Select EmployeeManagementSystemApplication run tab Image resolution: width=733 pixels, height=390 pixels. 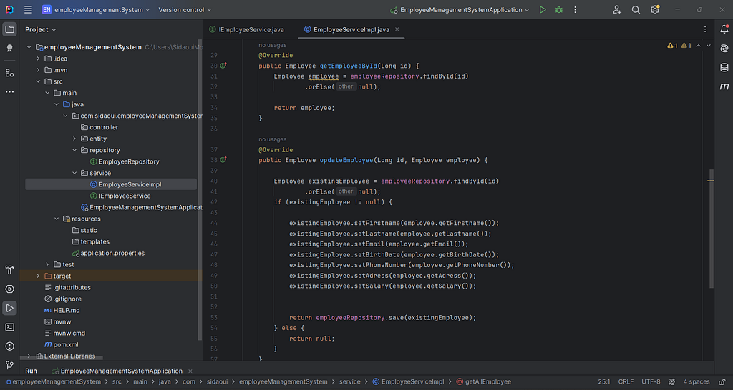click(117, 371)
